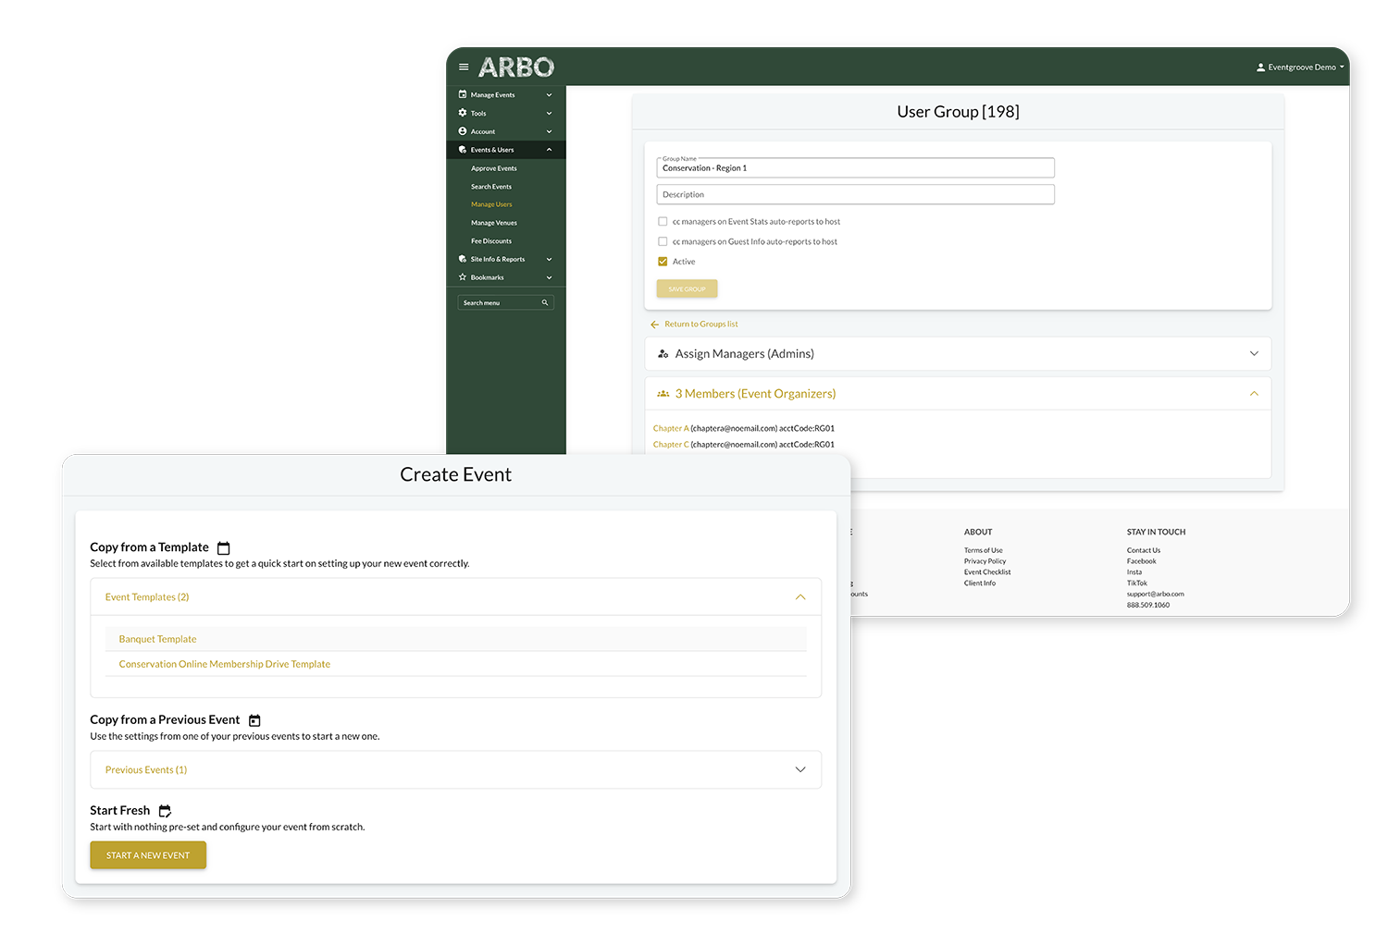Open the Chapter C member link

click(671, 445)
